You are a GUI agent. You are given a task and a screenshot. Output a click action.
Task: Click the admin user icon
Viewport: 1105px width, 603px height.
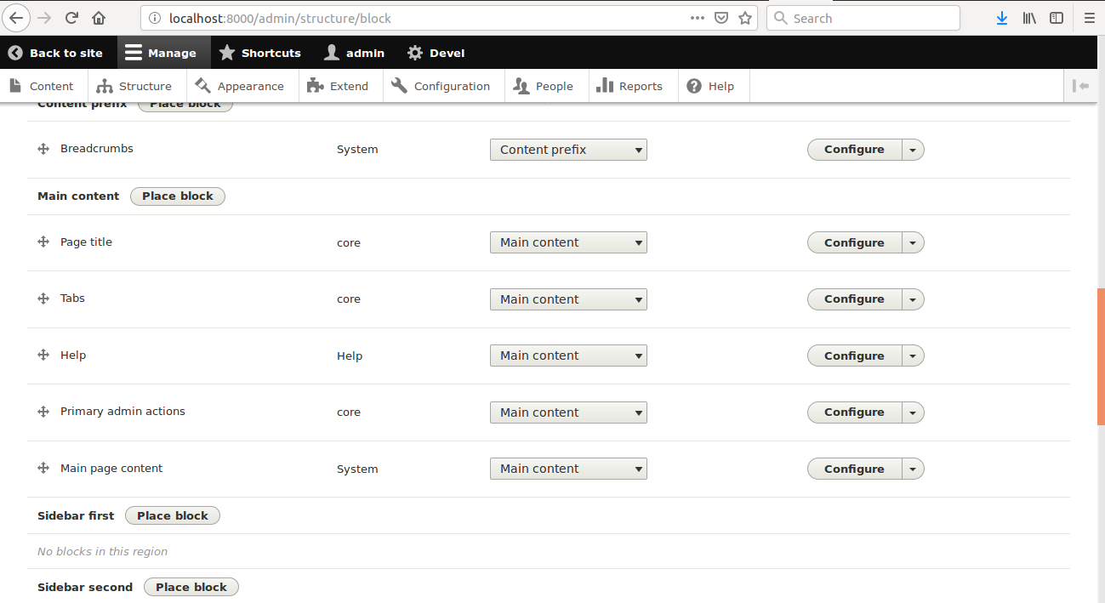[x=331, y=52]
